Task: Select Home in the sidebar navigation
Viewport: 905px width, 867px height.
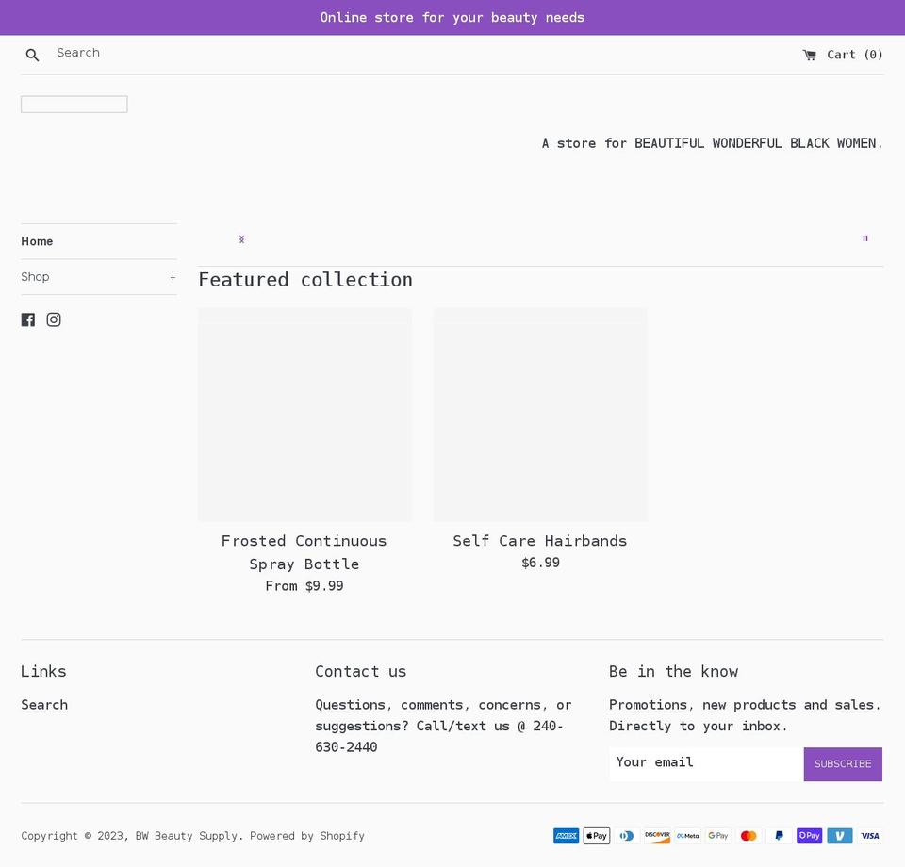Action: (37, 241)
